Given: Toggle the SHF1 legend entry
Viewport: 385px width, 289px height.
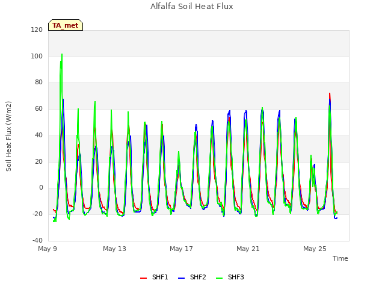Looking at the screenshot, I should (154, 277).
